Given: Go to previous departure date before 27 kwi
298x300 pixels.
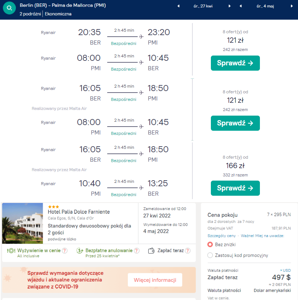Looking at the screenshot, I should [x=178, y=6].
